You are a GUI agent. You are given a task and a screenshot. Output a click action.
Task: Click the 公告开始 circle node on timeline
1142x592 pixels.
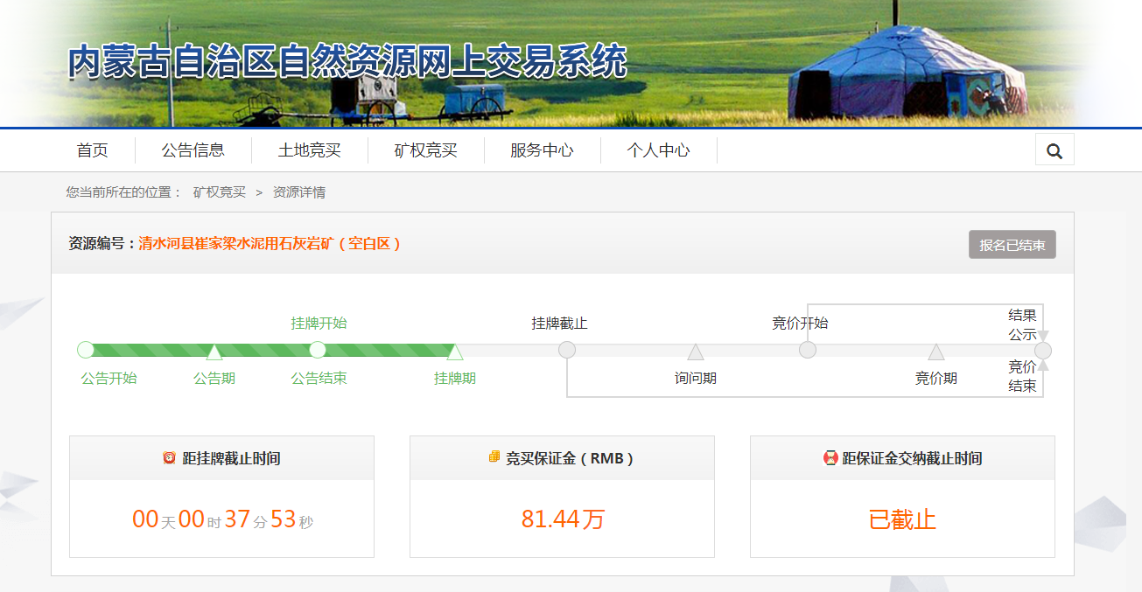(x=86, y=350)
